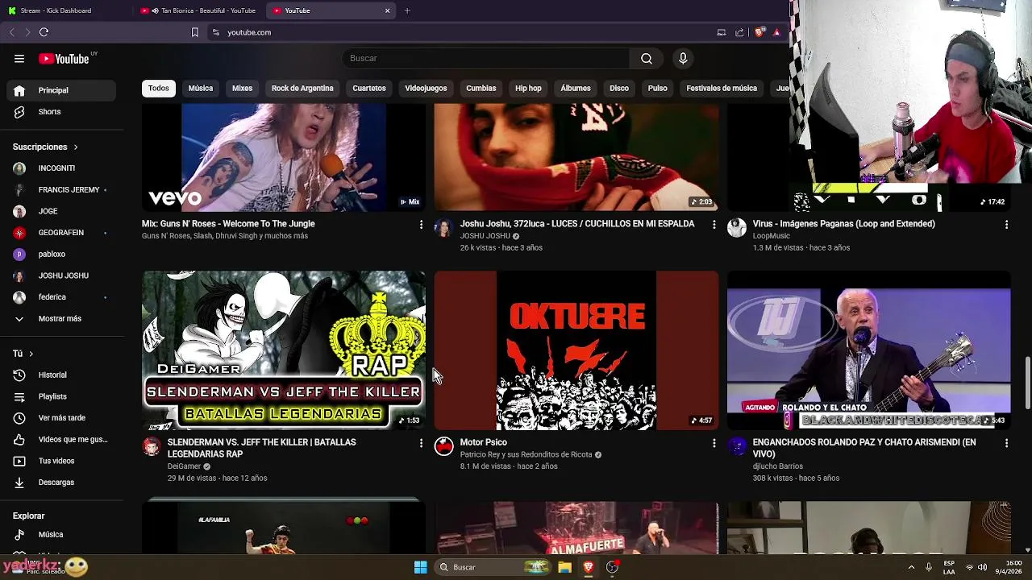Screen dimensions: 1032x580
Task: Play Slenderman vs Jeff the Killer thumbnail
Action: (x=284, y=350)
